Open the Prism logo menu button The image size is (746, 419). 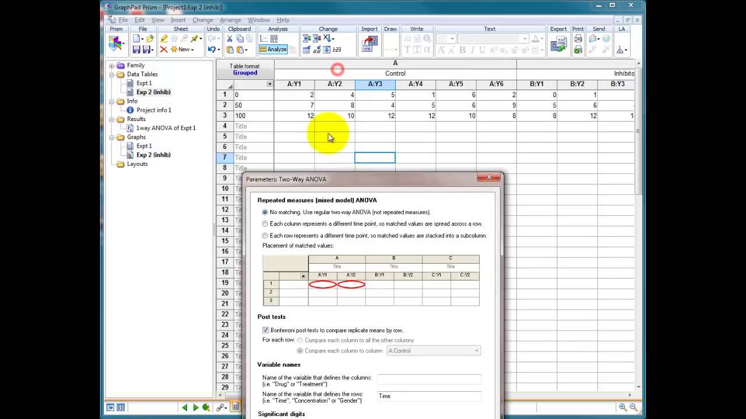click(116, 44)
